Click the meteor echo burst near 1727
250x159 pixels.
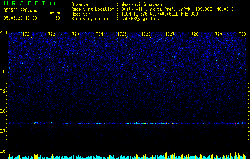[166, 123]
